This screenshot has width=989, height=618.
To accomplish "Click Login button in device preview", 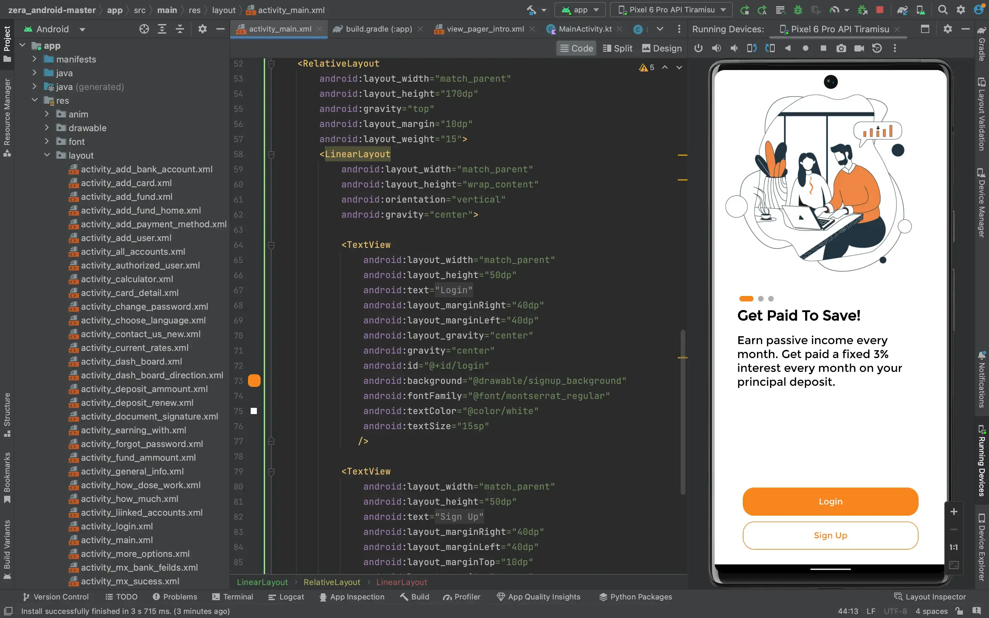I will pos(830,501).
